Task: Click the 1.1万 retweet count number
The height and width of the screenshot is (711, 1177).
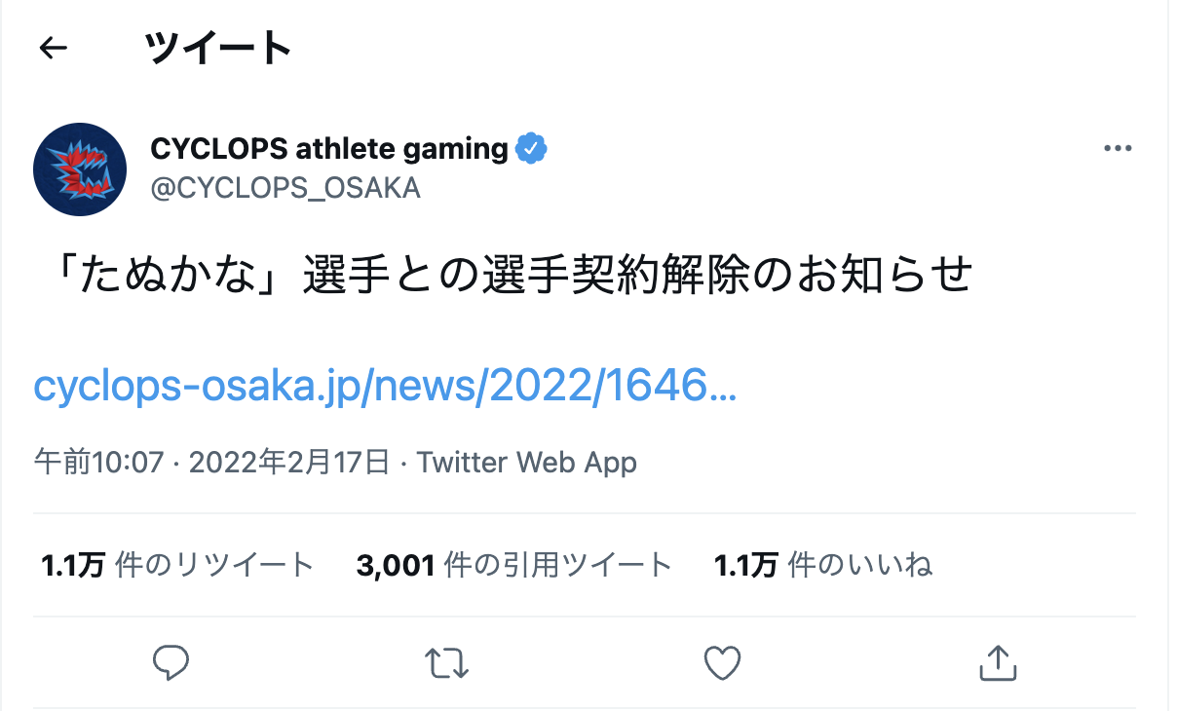Action: pyautogui.click(x=72, y=565)
